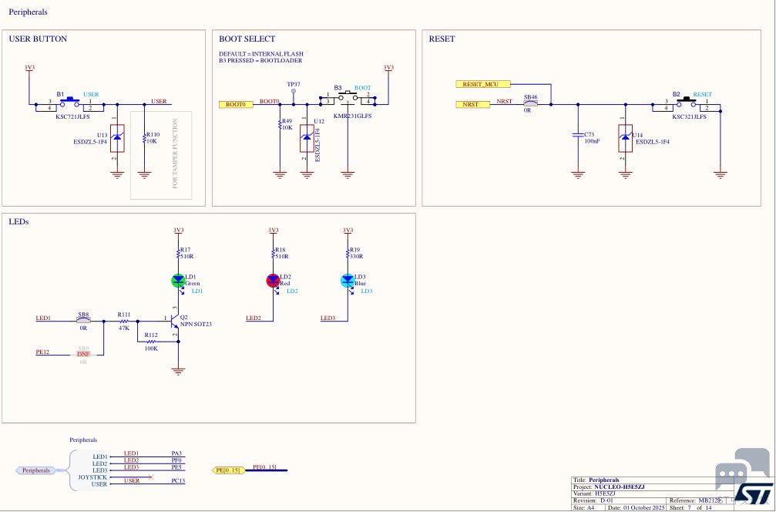
Task: Select the R112 100K resistor
Action: click(151, 341)
